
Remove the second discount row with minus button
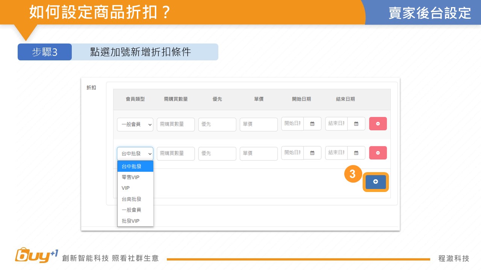[378, 153]
